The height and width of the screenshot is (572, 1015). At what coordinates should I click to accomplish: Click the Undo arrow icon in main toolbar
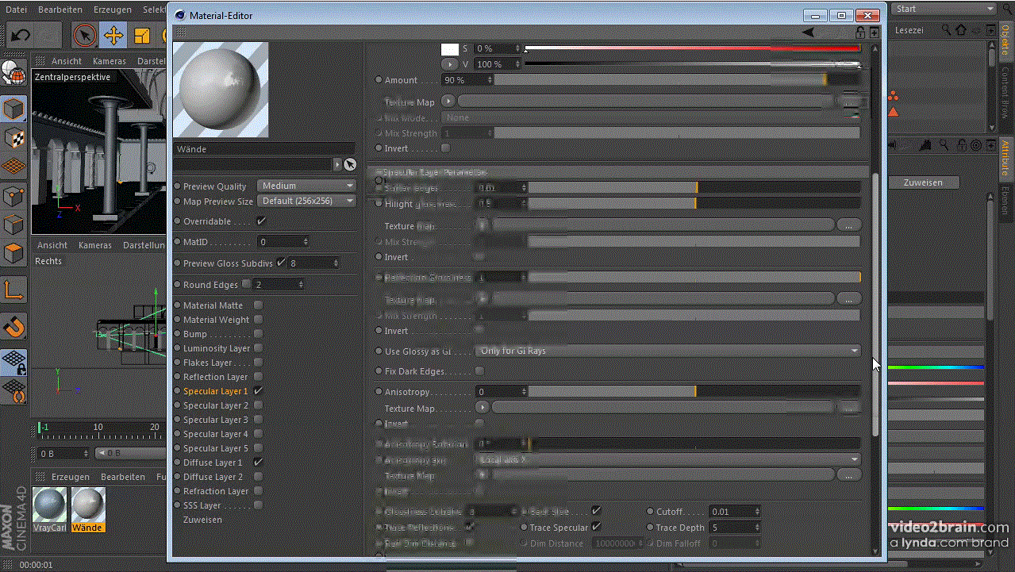click(x=21, y=36)
